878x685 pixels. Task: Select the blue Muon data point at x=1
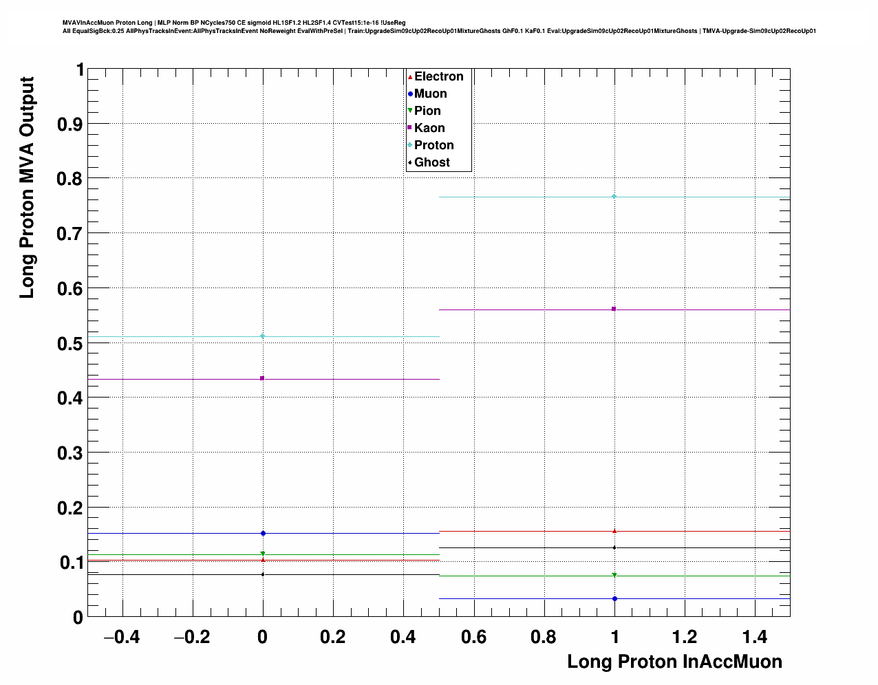614,598
